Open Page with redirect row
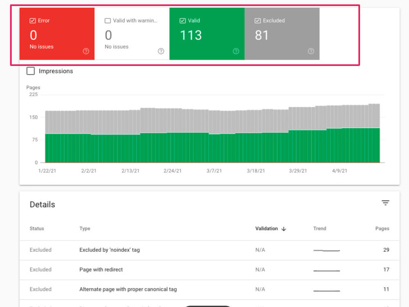The height and width of the screenshot is (307, 409). click(209, 270)
